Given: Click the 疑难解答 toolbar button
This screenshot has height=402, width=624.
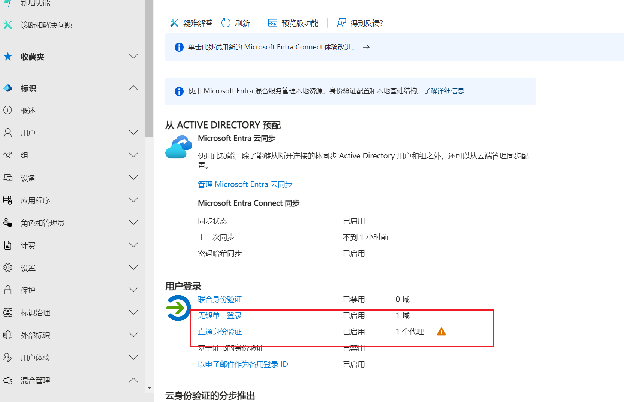Looking at the screenshot, I should (x=191, y=23).
